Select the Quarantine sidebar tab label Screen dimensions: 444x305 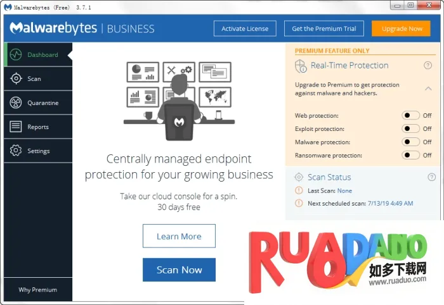tap(42, 103)
